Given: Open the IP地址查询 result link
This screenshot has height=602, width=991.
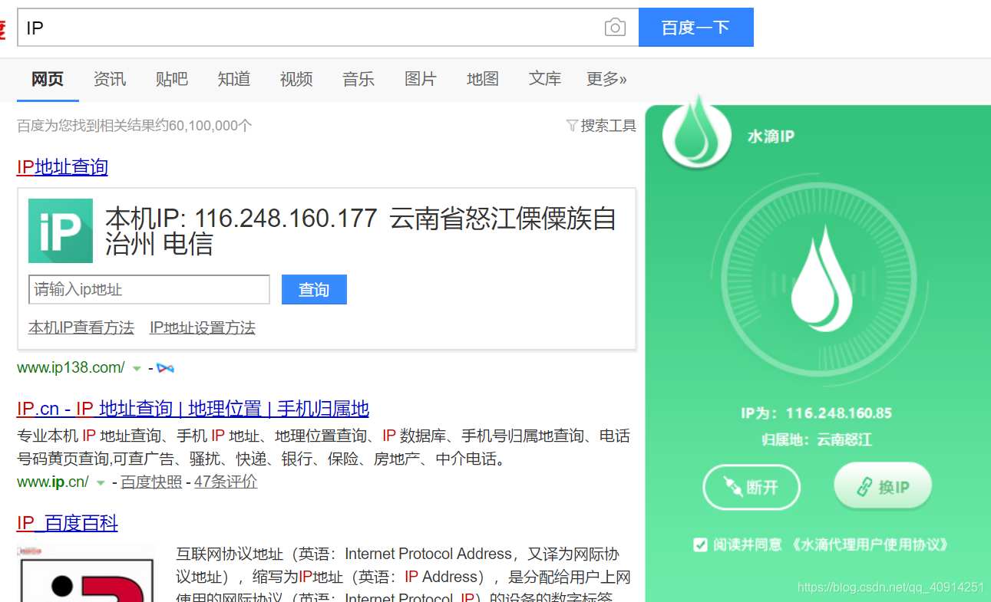Looking at the screenshot, I should coord(62,167).
